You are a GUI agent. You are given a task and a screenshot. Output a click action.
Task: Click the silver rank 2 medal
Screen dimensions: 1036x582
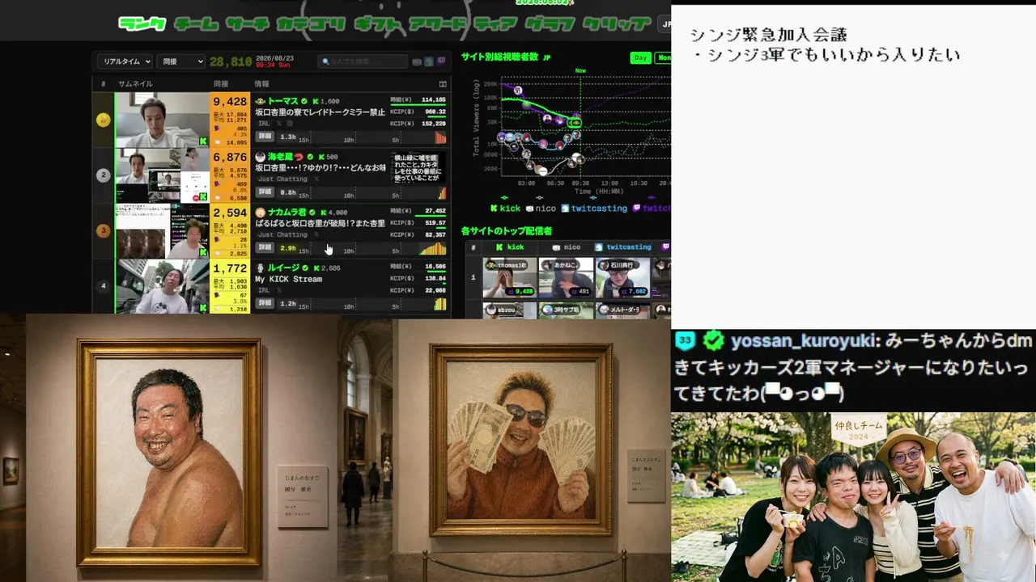pos(103,175)
